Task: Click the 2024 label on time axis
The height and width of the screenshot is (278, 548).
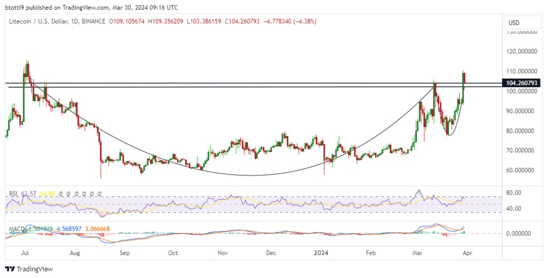Action: pyautogui.click(x=321, y=253)
